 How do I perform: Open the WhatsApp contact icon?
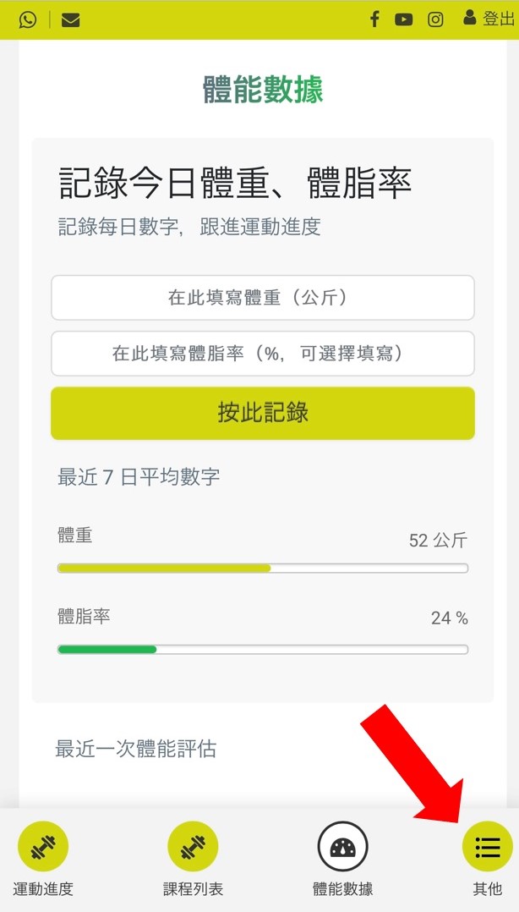(x=28, y=19)
